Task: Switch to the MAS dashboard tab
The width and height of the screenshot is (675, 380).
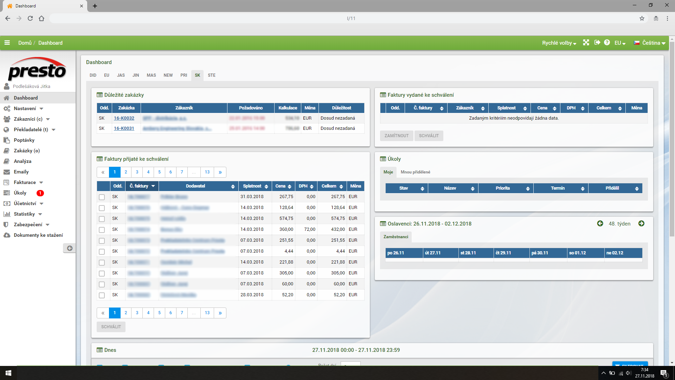Action: point(151,75)
